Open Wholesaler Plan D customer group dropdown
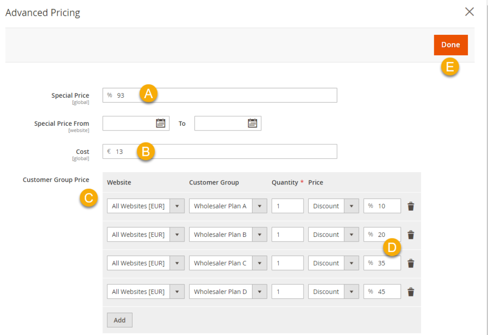 coord(228,292)
